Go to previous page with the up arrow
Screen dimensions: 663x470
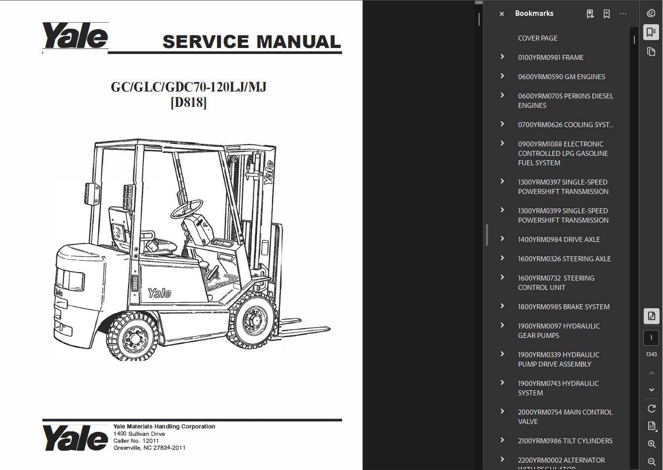pyautogui.click(x=652, y=373)
